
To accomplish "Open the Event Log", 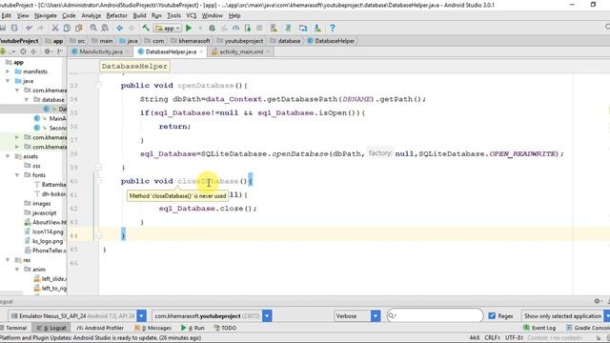I will (x=539, y=328).
